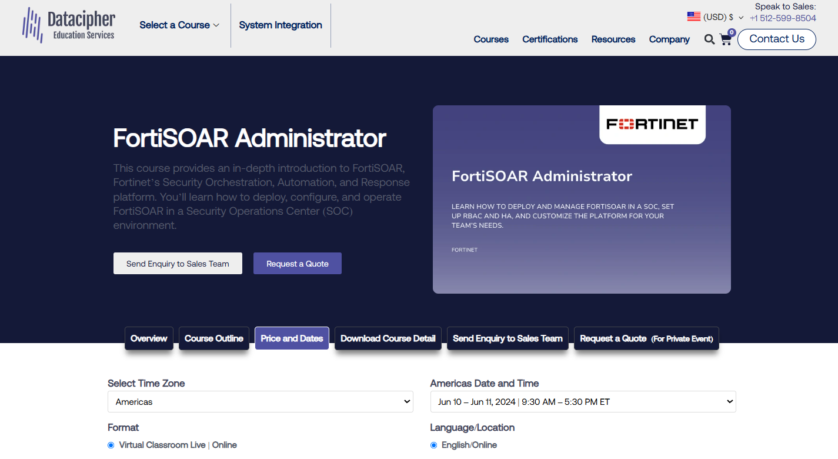Open the site search magnifier icon
Screen dimensions: 838x459
coord(709,39)
